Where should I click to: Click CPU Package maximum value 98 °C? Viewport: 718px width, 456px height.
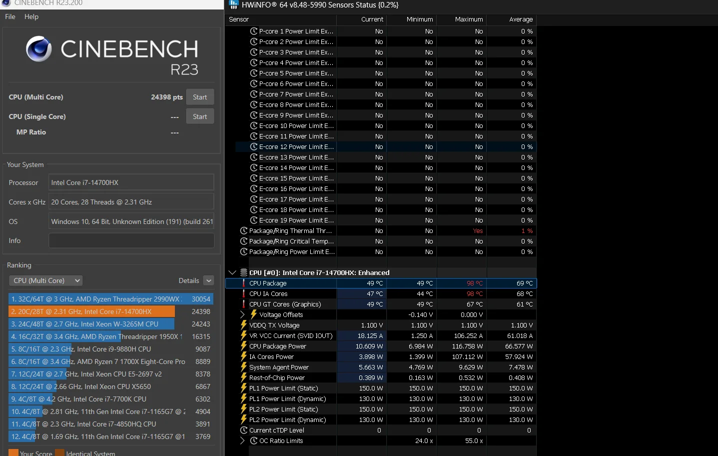click(475, 283)
